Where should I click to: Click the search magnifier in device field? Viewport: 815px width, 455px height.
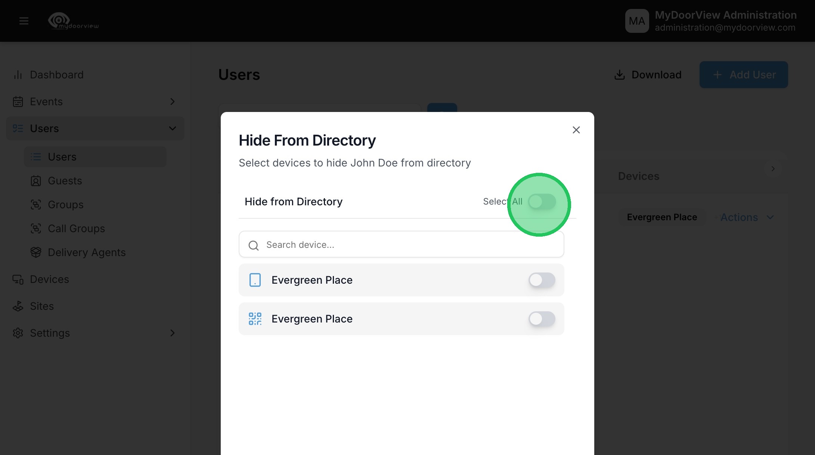click(x=254, y=245)
